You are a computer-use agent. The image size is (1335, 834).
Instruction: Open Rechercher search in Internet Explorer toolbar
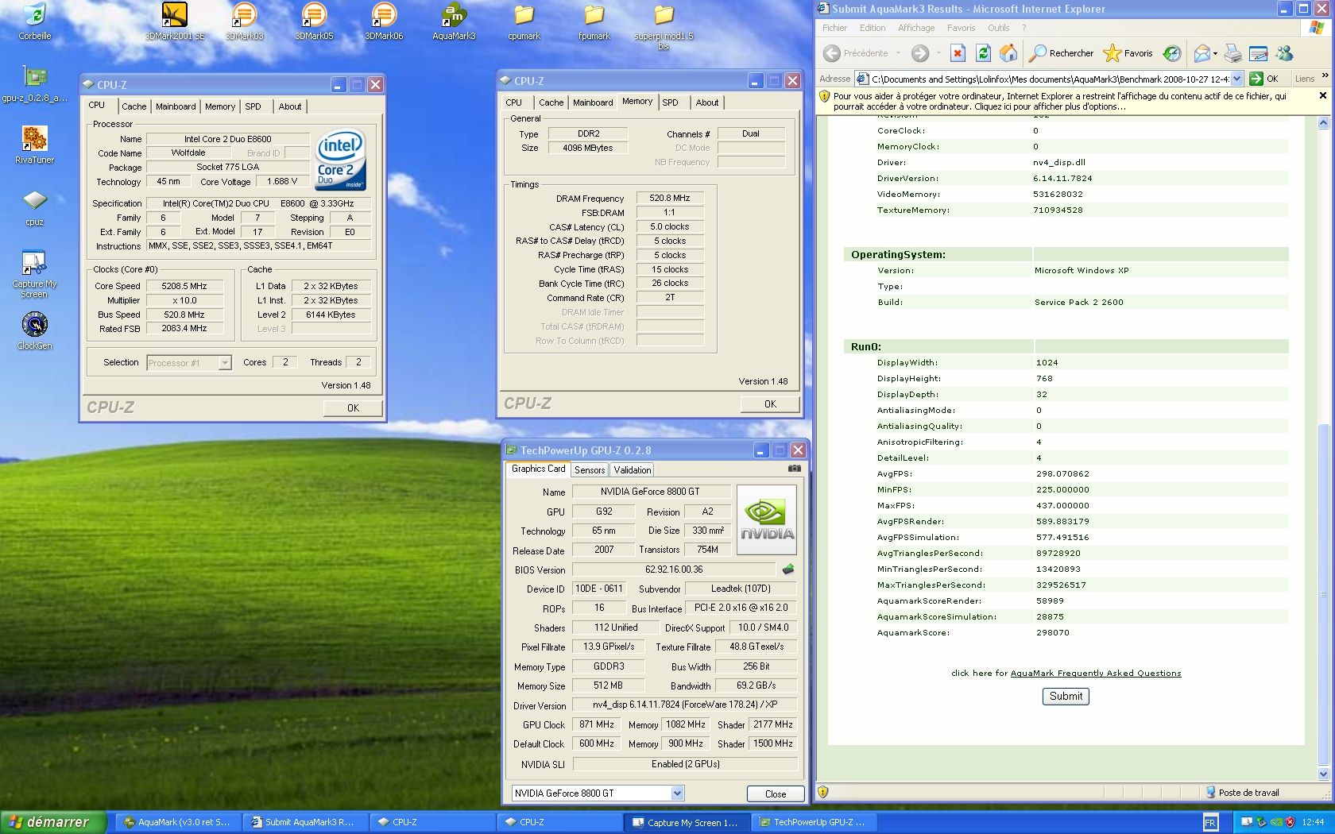(x=1061, y=53)
